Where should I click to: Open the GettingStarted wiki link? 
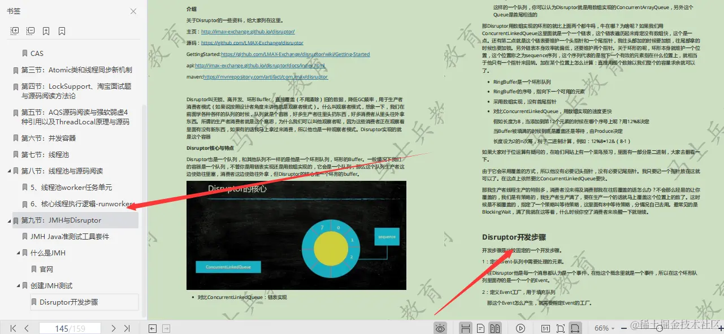[295, 54]
